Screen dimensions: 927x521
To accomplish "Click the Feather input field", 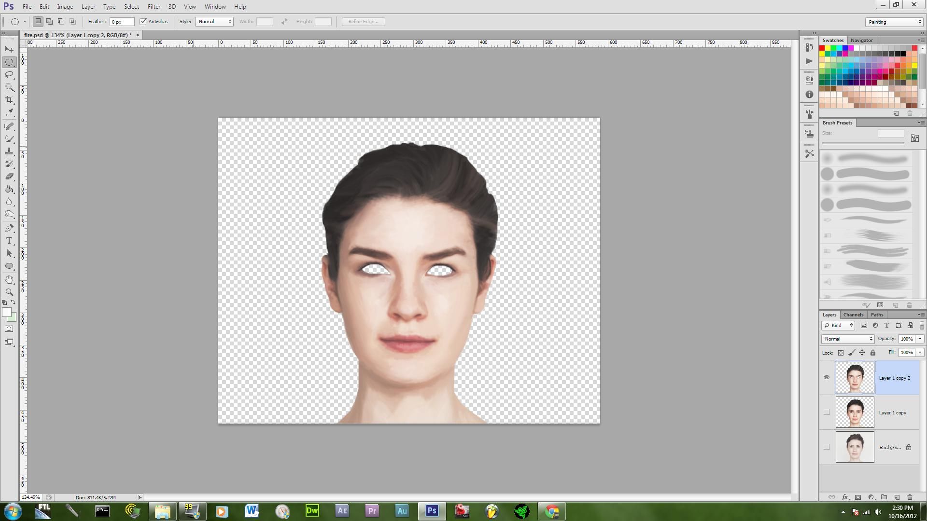I will coord(122,22).
